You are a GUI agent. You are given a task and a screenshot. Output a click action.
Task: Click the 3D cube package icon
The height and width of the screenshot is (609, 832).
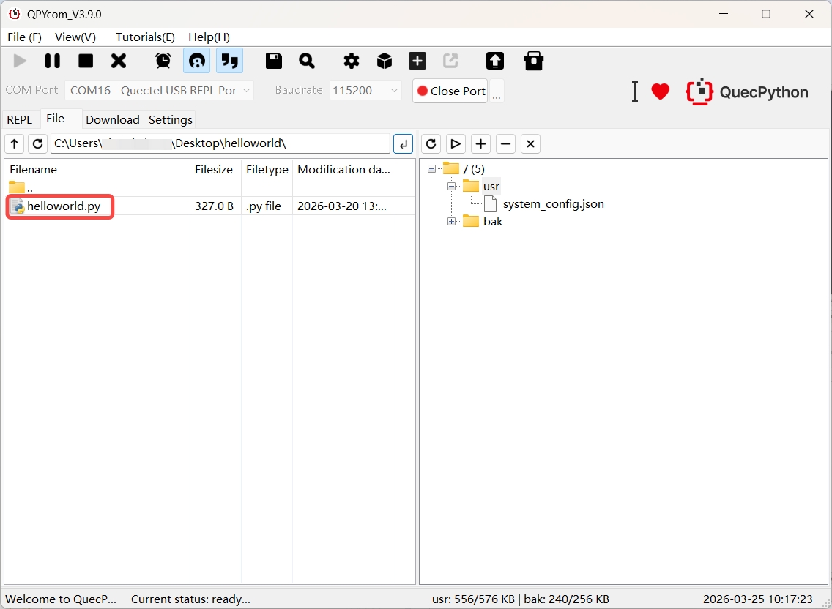(385, 61)
